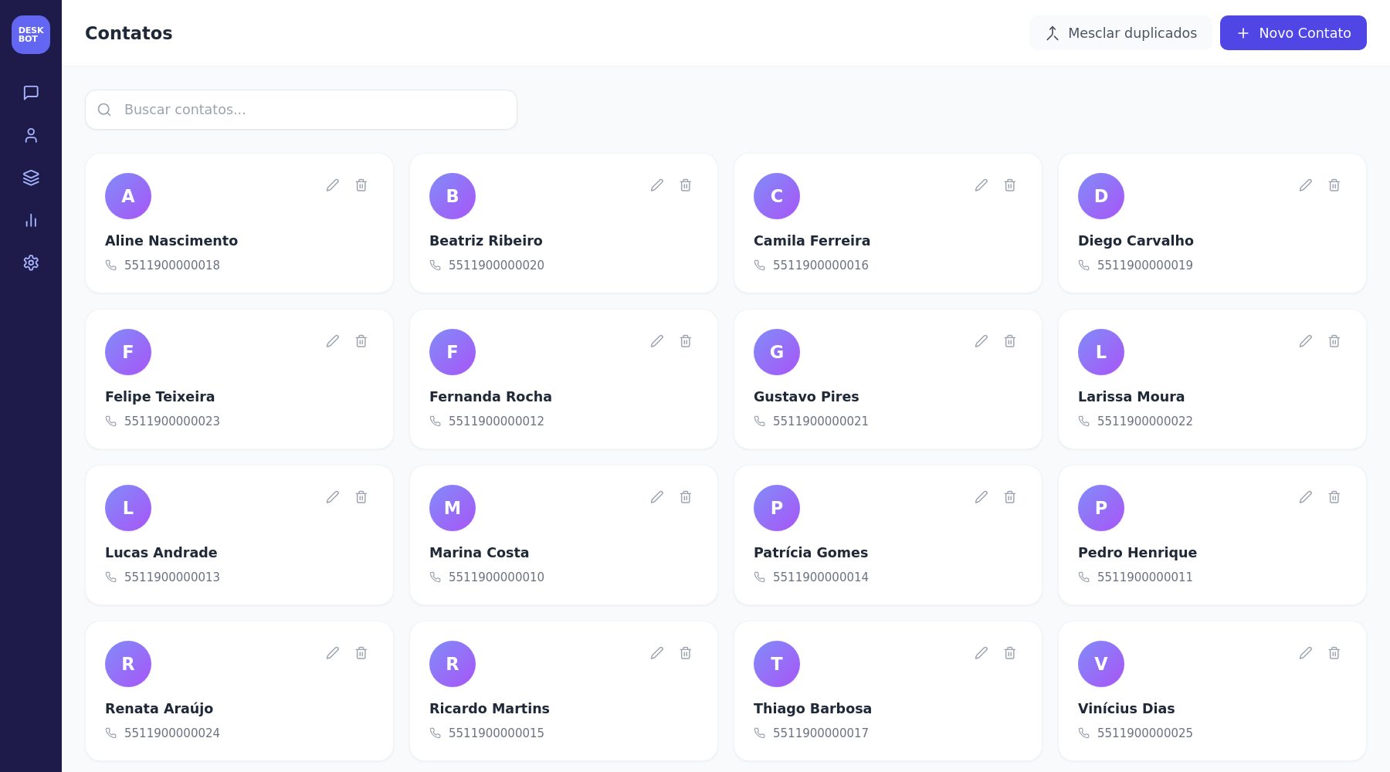The height and width of the screenshot is (772, 1390).
Task: Open the settings gear in sidebar
Action: point(31,262)
